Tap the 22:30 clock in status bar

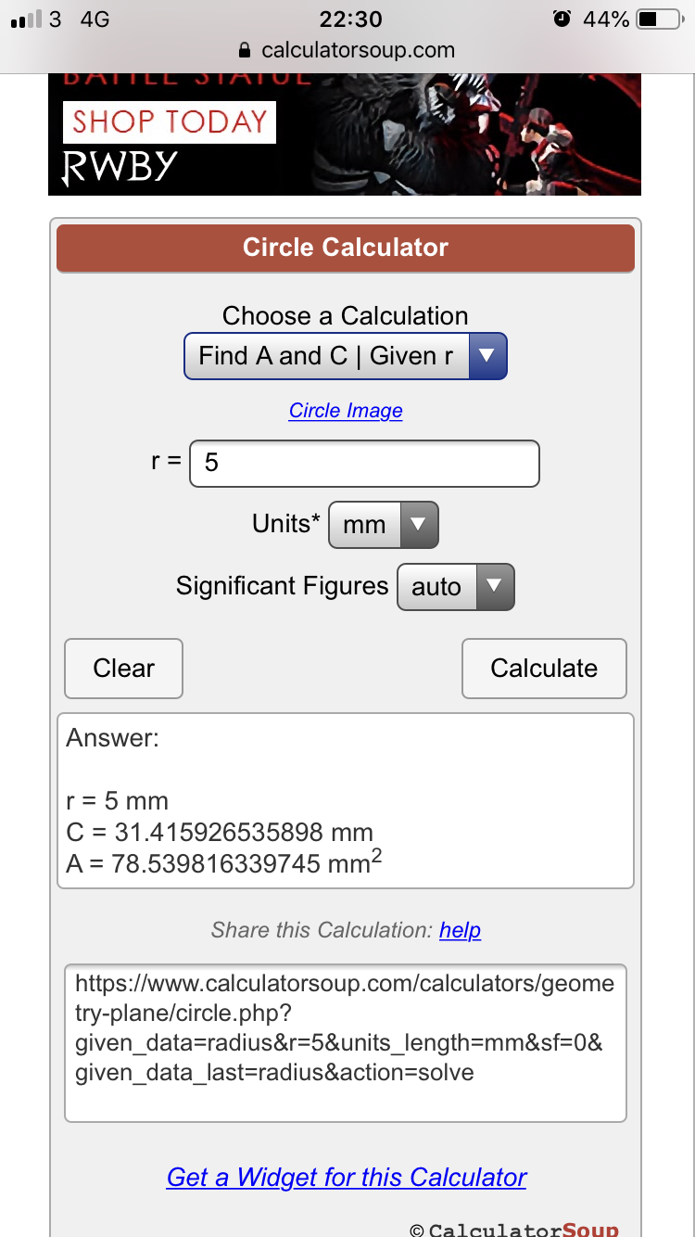tap(350, 19)
